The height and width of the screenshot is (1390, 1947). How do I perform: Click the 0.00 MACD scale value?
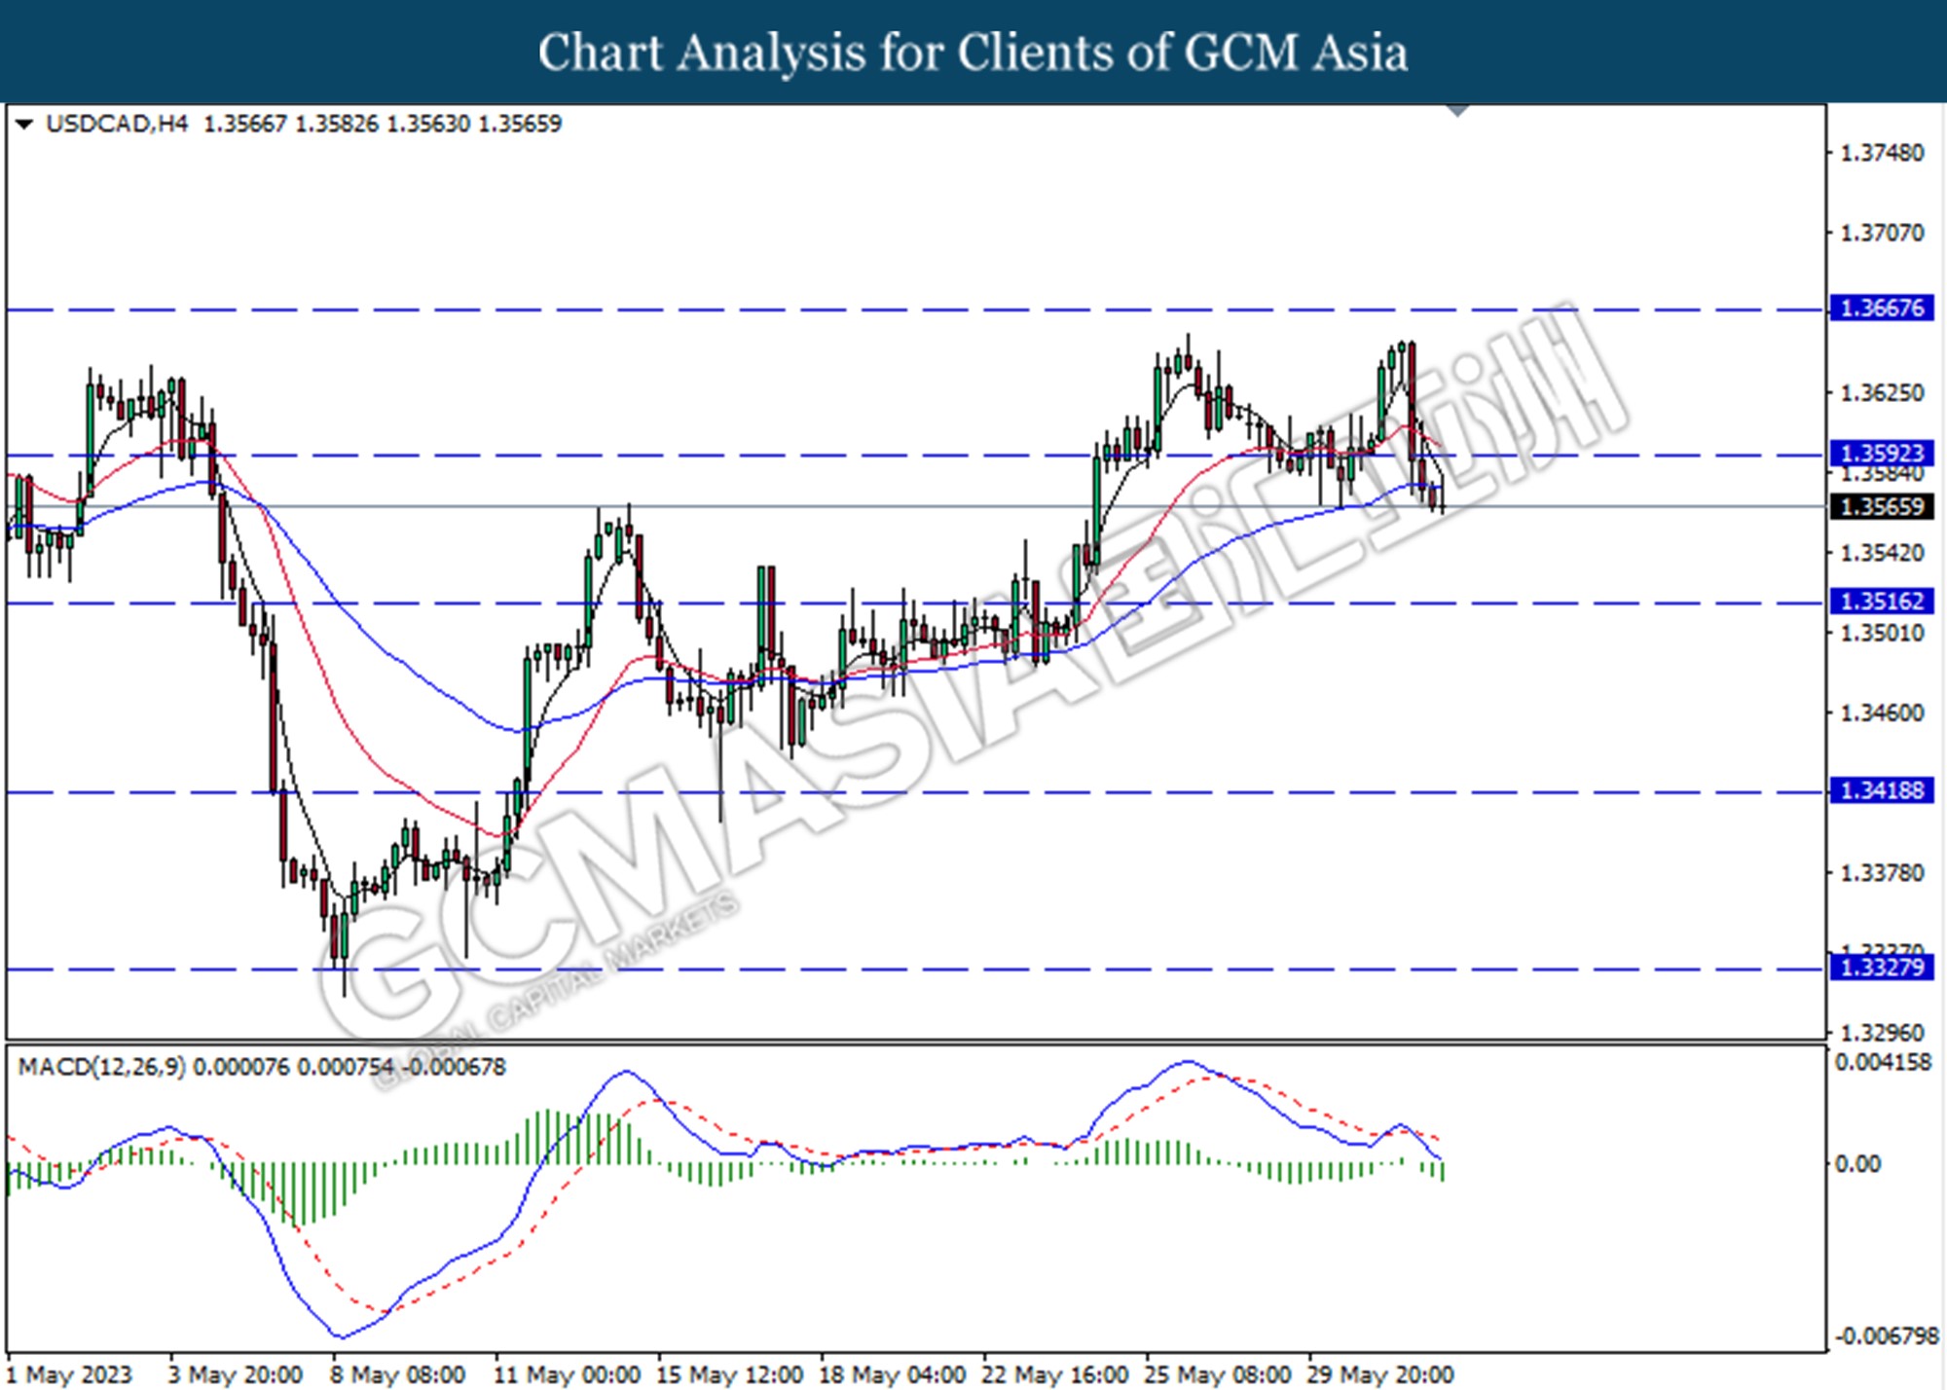(x=1857, y=1164)
